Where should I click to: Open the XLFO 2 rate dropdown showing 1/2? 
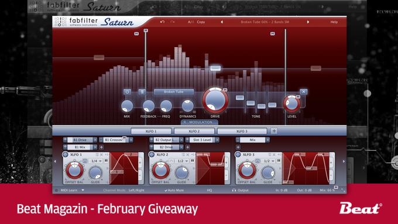(x=182, y=161)
